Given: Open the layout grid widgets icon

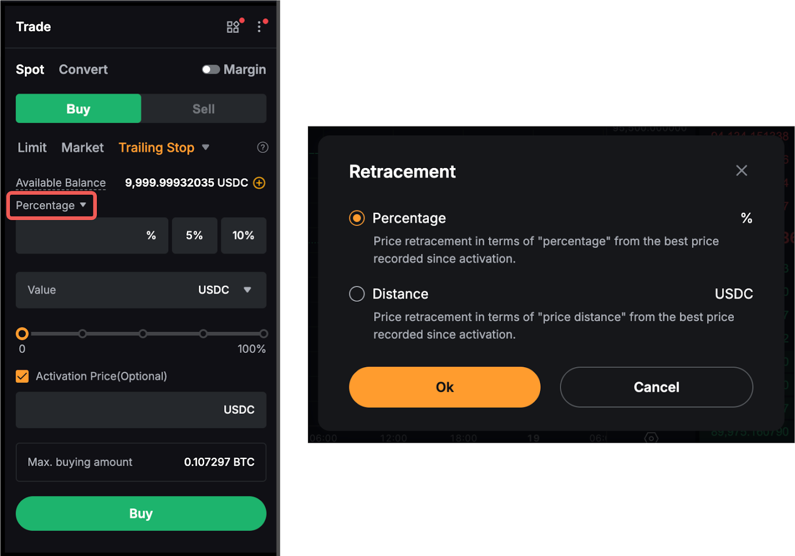Looking at the screenshot, I should [233, 27].
